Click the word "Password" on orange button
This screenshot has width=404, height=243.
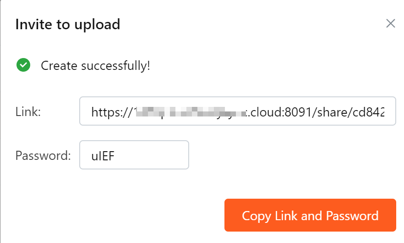[352, 216]
